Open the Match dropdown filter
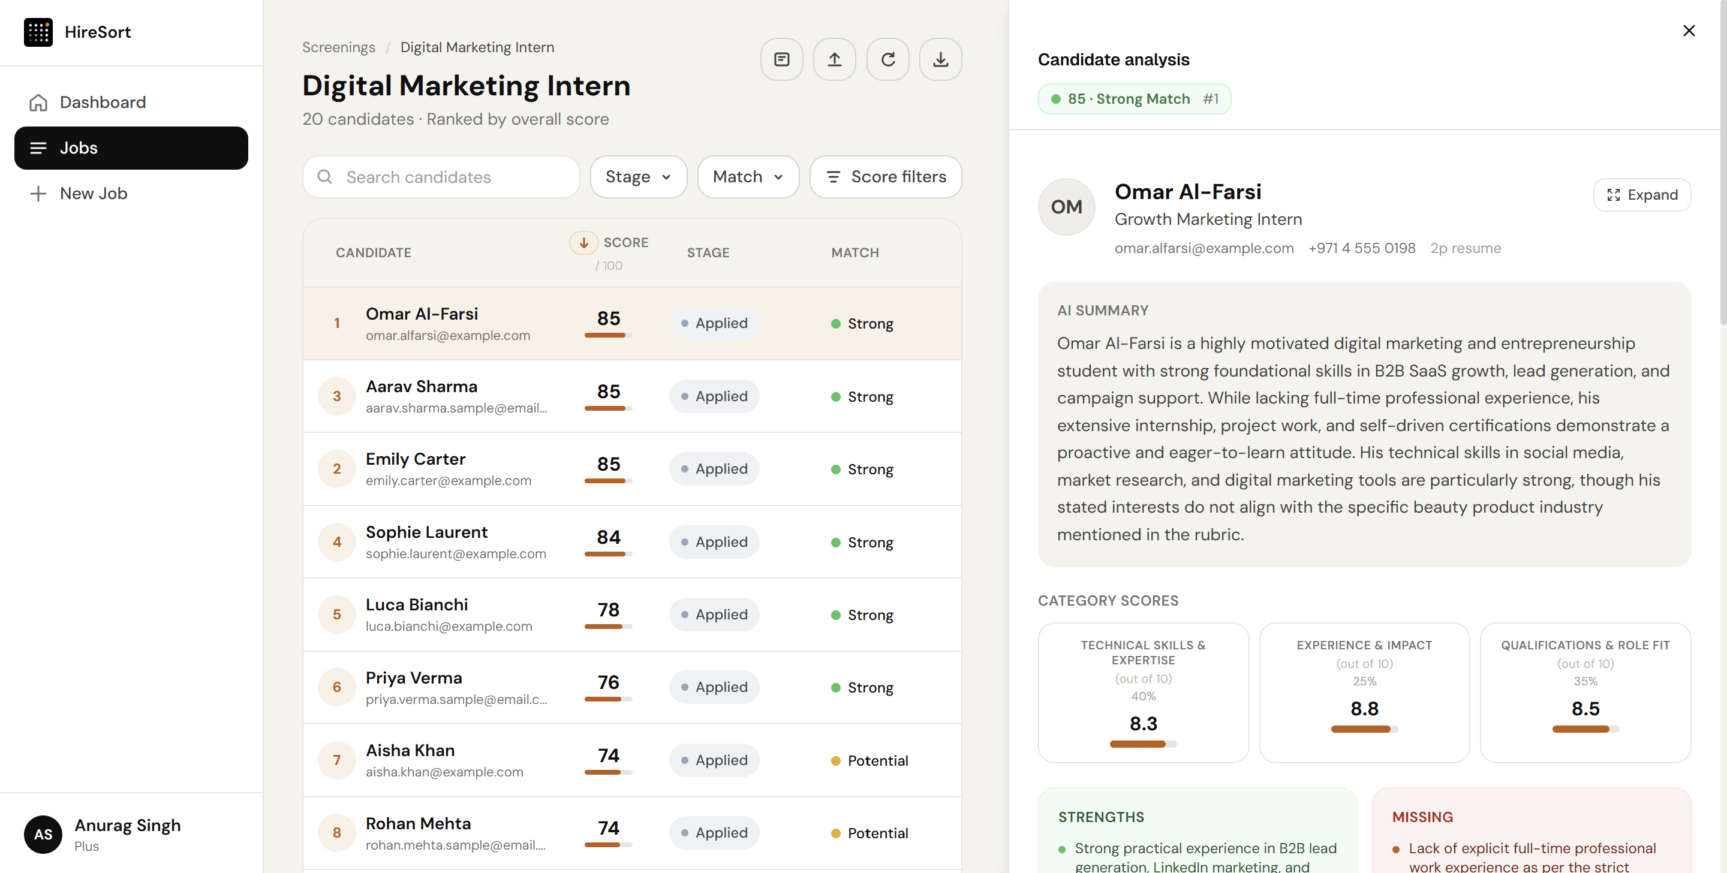 pos(748,177)
